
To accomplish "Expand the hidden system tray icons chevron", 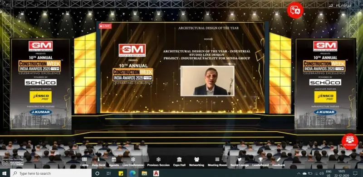I will pos(299,173).
